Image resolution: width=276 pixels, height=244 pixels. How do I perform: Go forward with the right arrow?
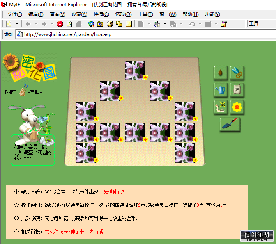44,24
